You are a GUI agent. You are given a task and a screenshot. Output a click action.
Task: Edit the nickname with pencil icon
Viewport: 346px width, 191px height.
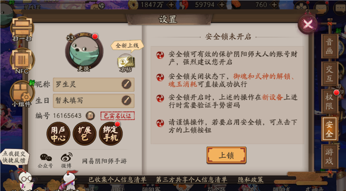point(127,84)
